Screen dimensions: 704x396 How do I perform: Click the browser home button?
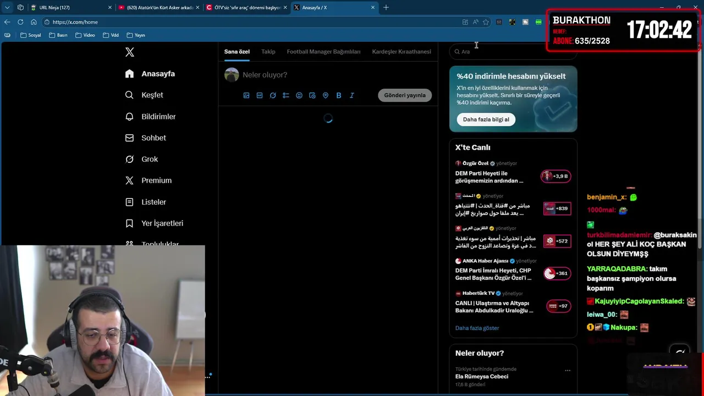pyautogui.click(x=34, y=22)
